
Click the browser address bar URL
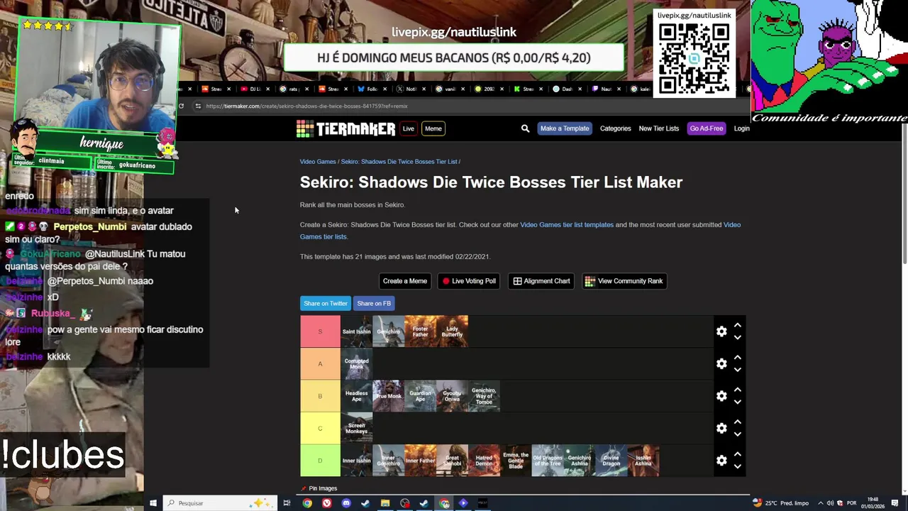pos(306,106)
